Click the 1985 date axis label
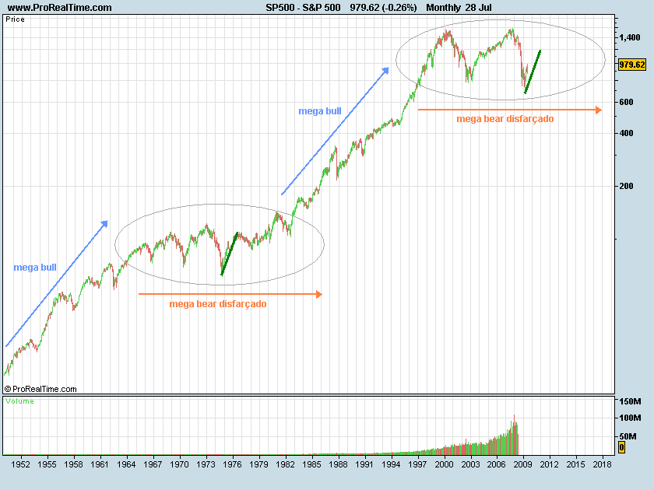 tap(311, 464)
